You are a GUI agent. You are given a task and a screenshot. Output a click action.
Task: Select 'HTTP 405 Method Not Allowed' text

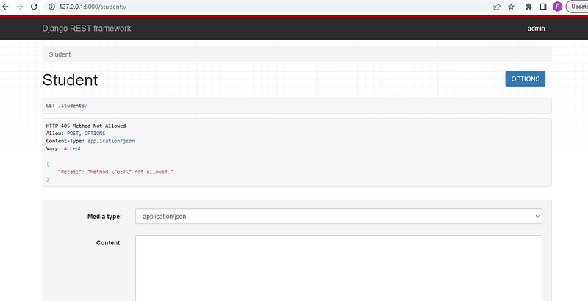86,126
